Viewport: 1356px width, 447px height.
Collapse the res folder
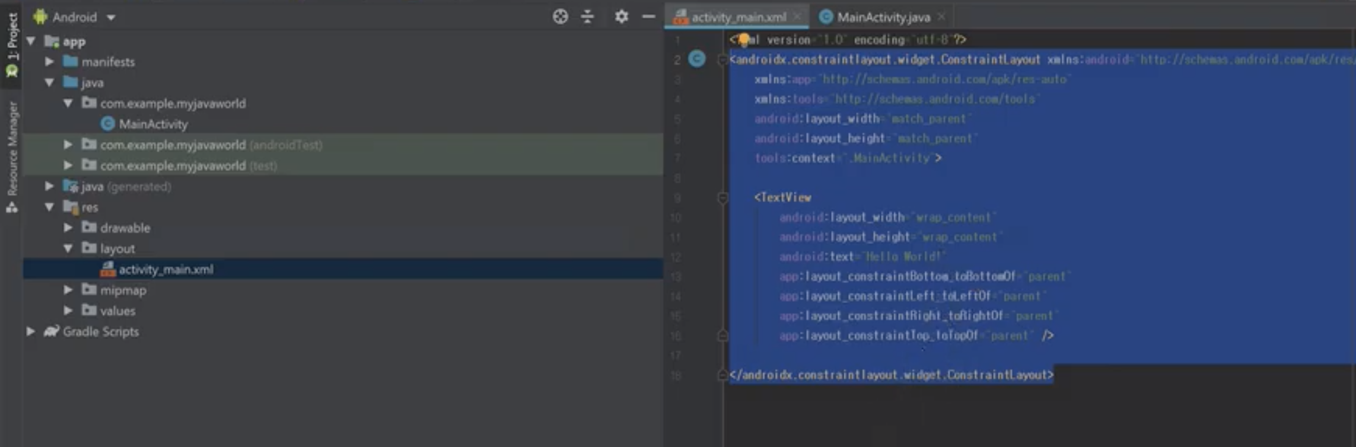click(50, 207)
